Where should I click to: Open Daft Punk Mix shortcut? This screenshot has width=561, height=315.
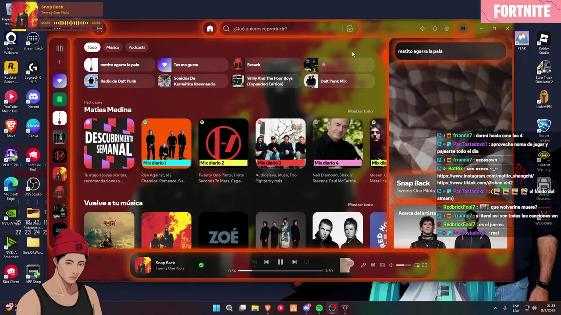pyautogui.click(x=339, y=81)
